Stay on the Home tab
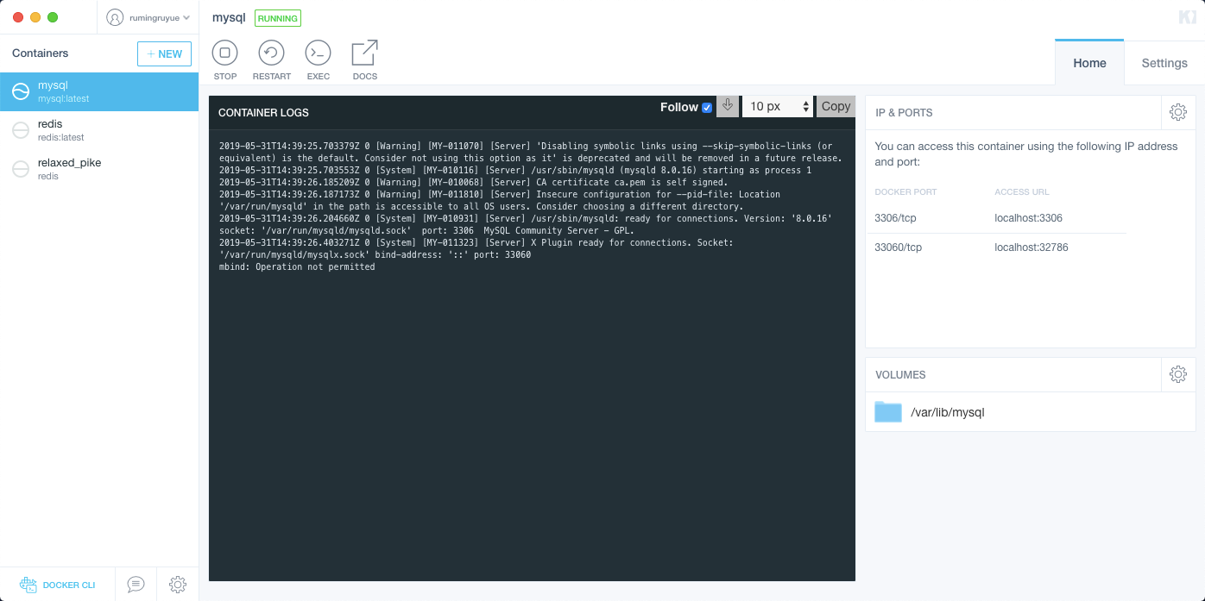Screen dimensions: 1205x601 (x=1089, y=62)
